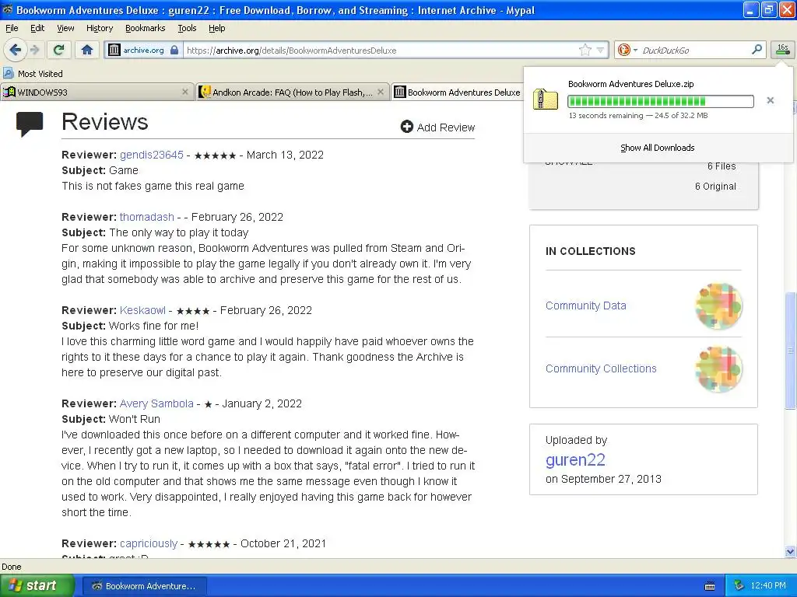Open uploader guren22's profile

coord(575,459)
